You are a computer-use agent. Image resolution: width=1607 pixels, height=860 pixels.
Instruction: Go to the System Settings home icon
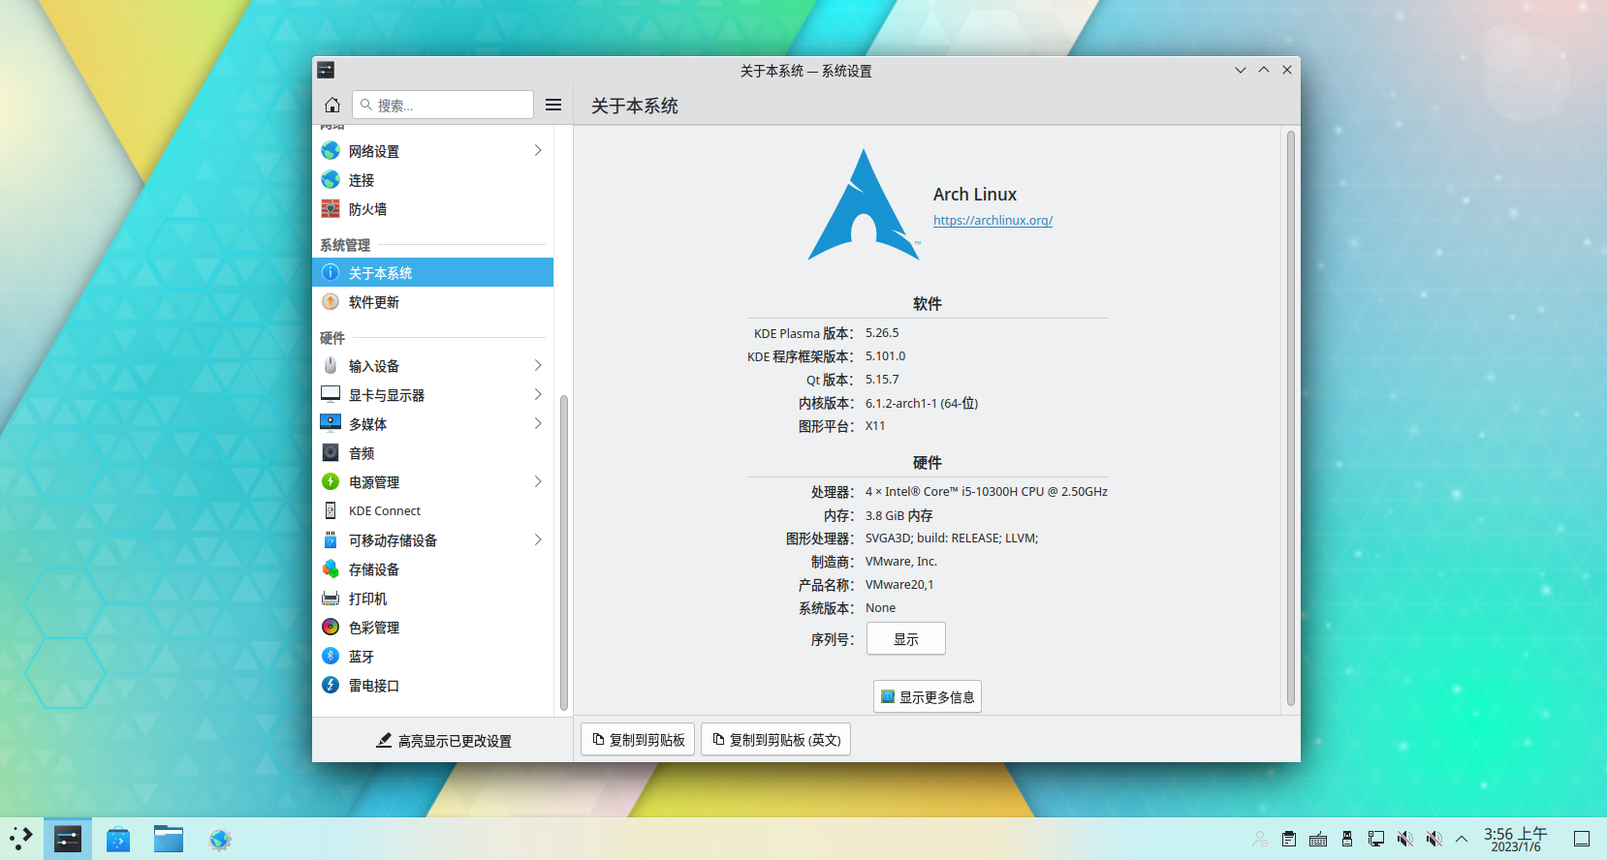332,105
